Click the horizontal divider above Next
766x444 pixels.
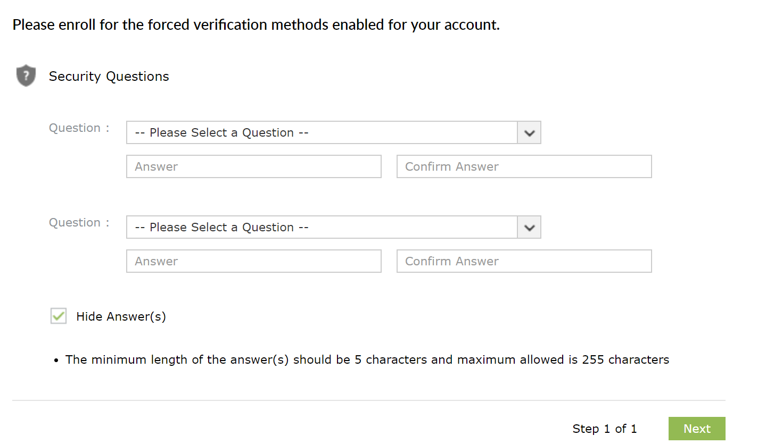368,400
